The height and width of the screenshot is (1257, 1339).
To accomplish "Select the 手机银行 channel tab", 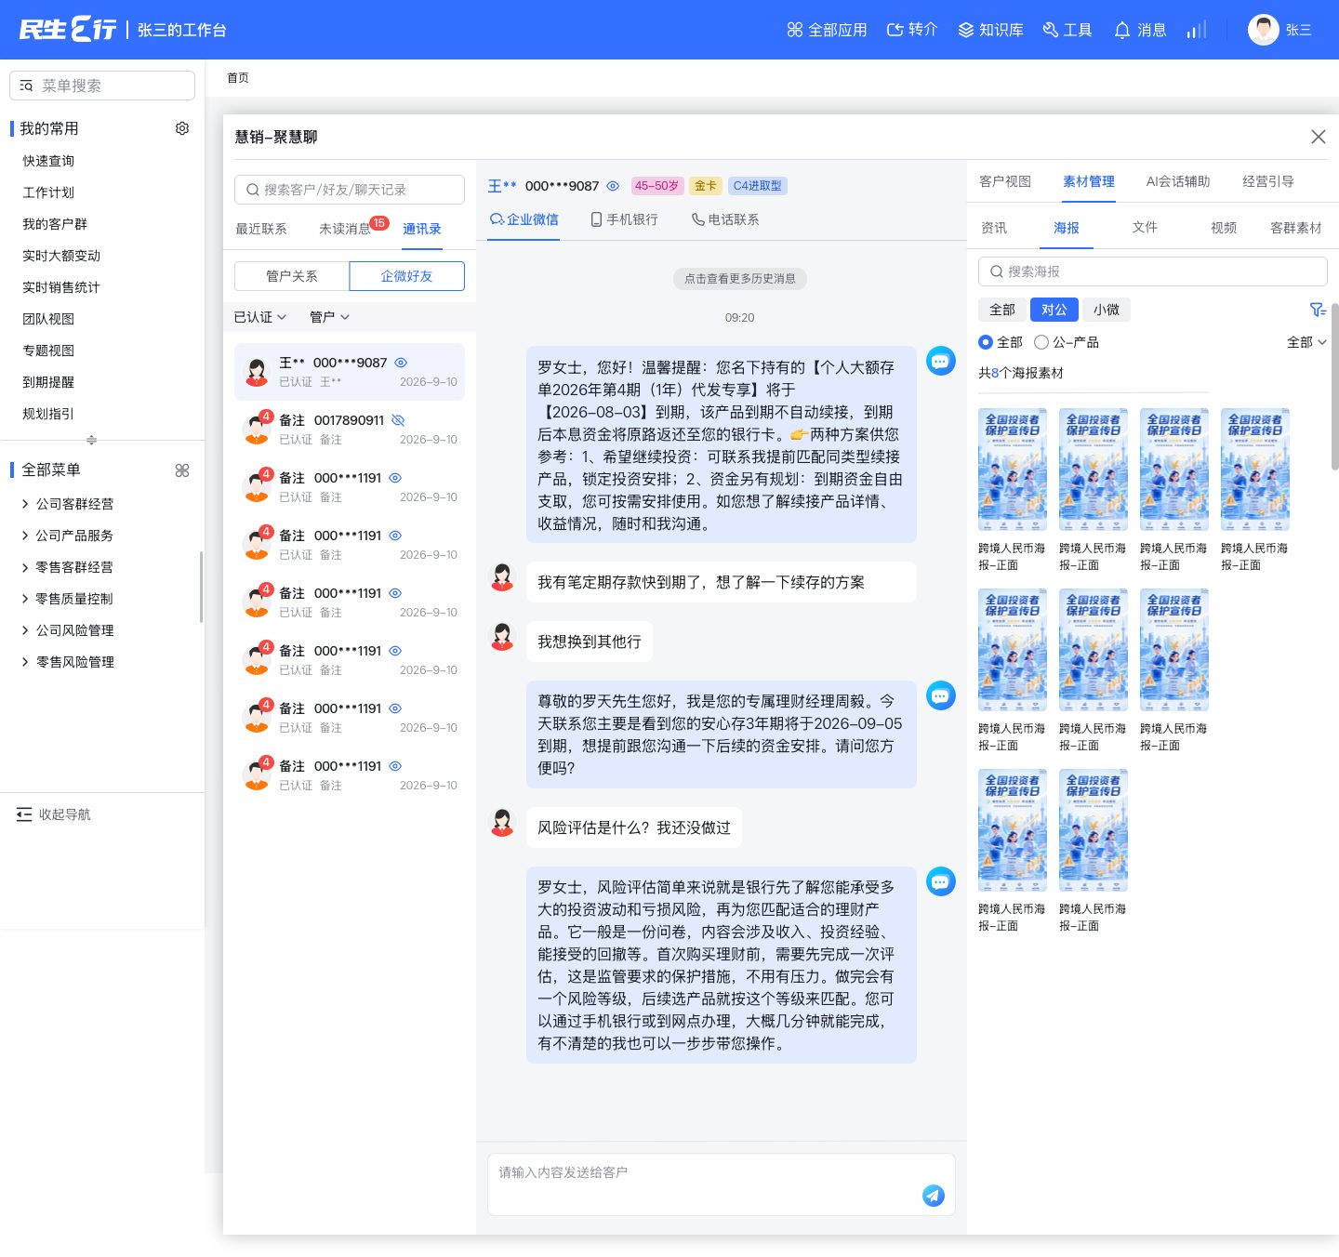I will pyautogui.click(x=624, y=219).
